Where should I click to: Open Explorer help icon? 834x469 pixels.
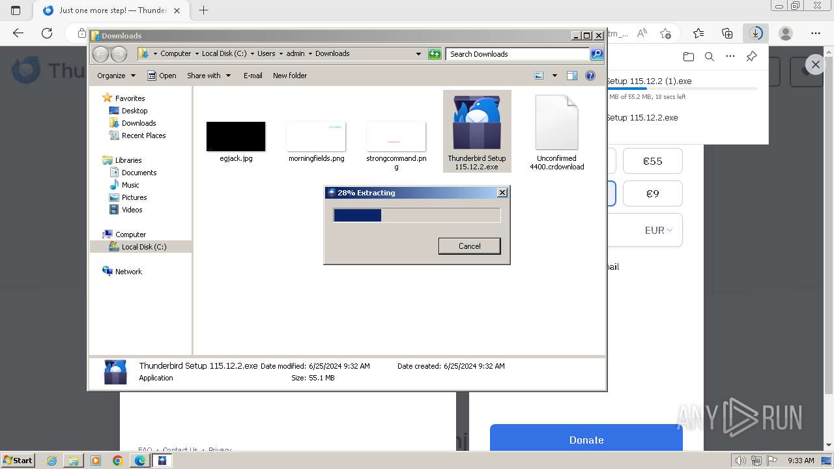tap(590, 76)
